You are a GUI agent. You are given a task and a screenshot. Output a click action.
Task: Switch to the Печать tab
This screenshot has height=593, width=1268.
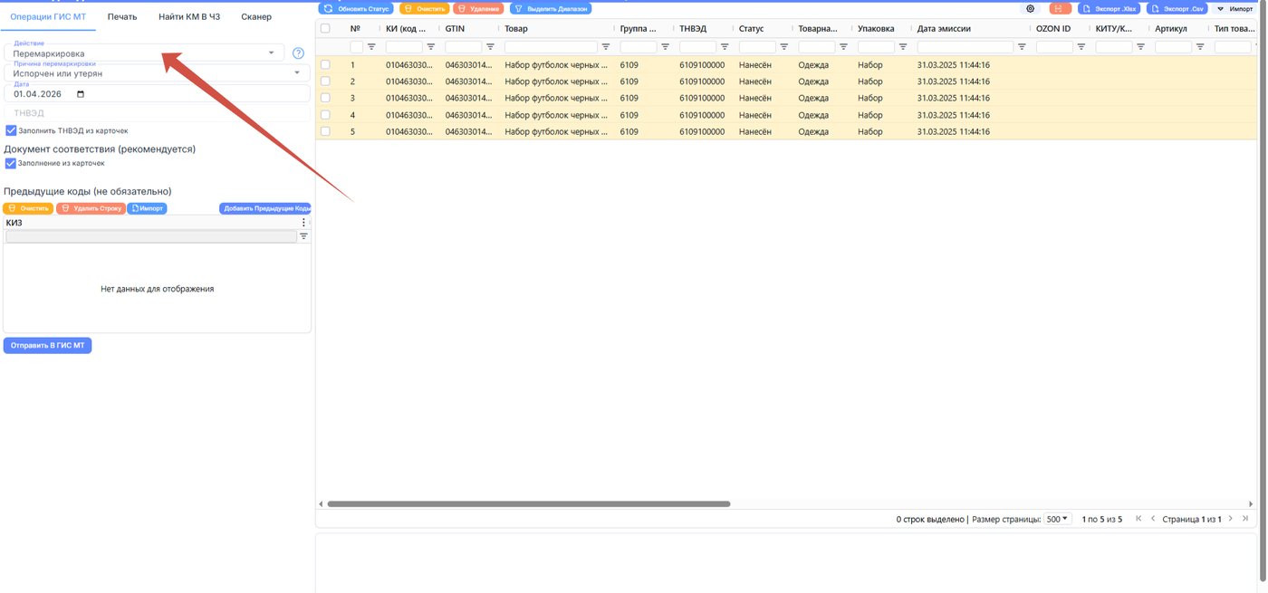tap(122, 16)
